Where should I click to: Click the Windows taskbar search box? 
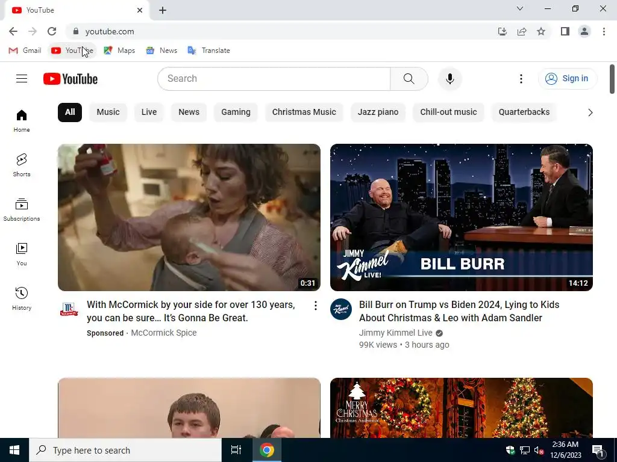point(125,450)
